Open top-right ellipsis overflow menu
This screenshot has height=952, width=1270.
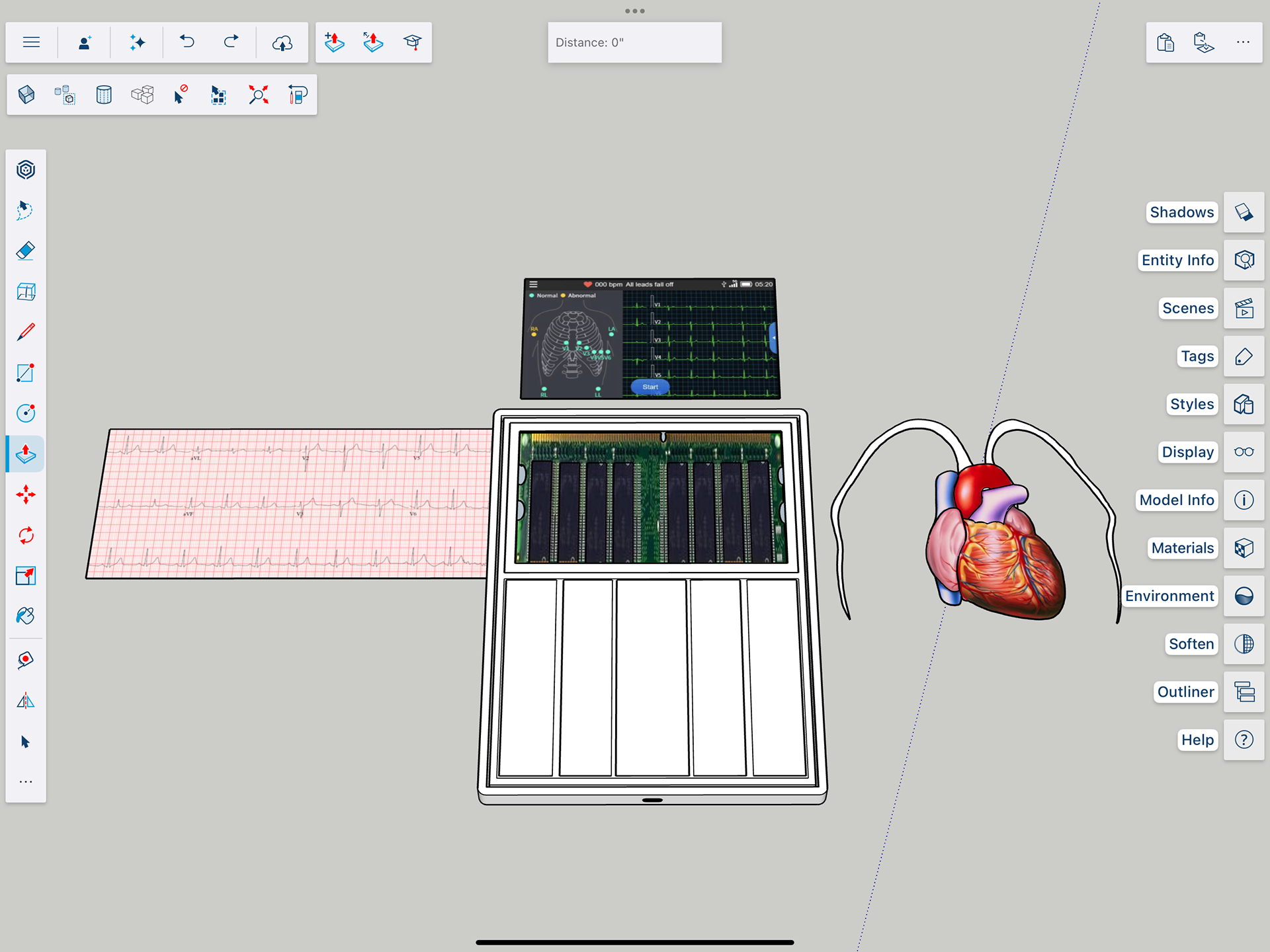pos(1243,42)
